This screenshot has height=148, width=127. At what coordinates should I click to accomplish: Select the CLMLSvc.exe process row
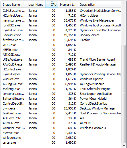tap(61, 11)
